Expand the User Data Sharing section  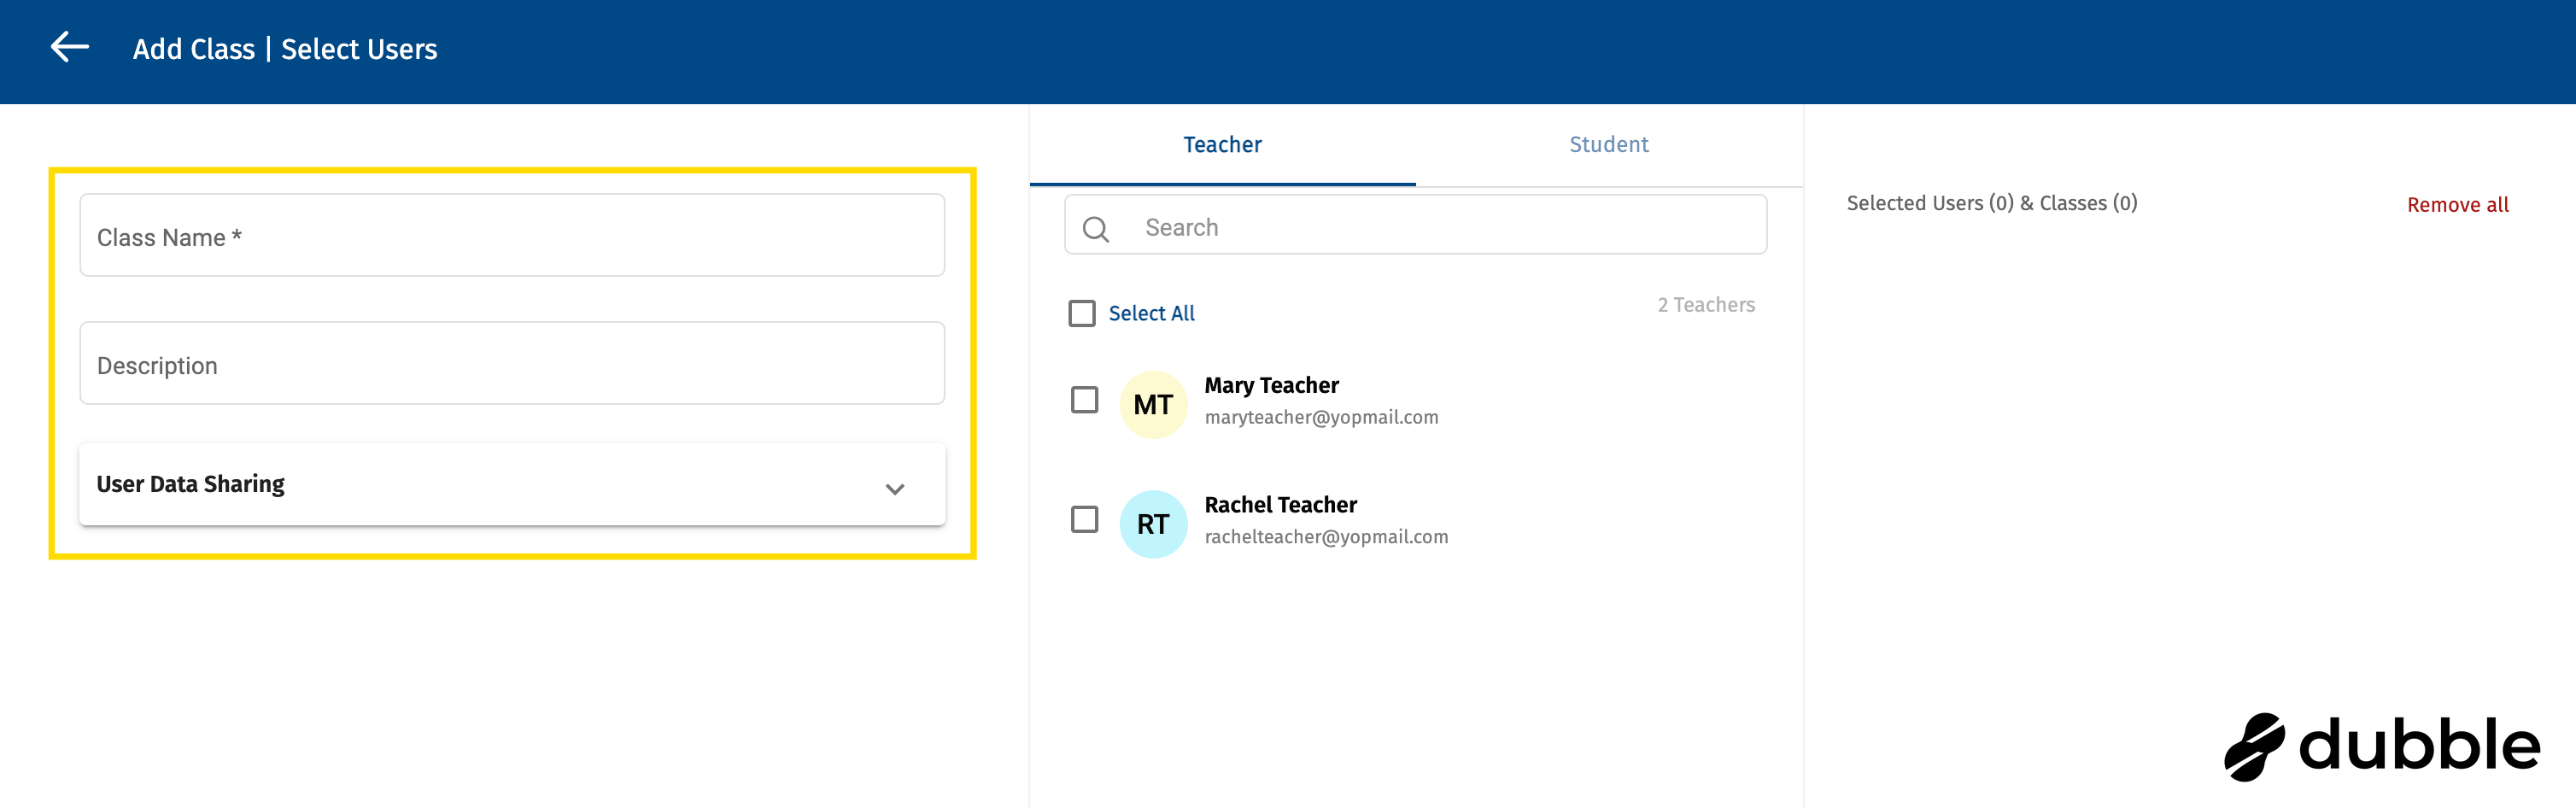click(x=511, y=484)
